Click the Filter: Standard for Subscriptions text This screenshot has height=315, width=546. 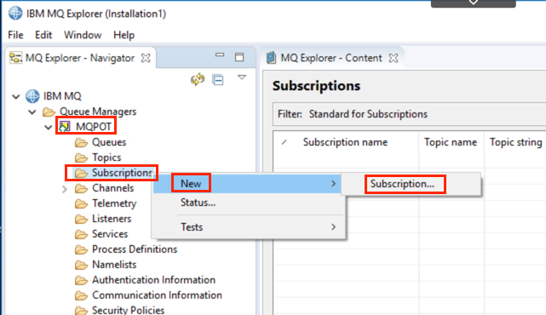point(353,114)
